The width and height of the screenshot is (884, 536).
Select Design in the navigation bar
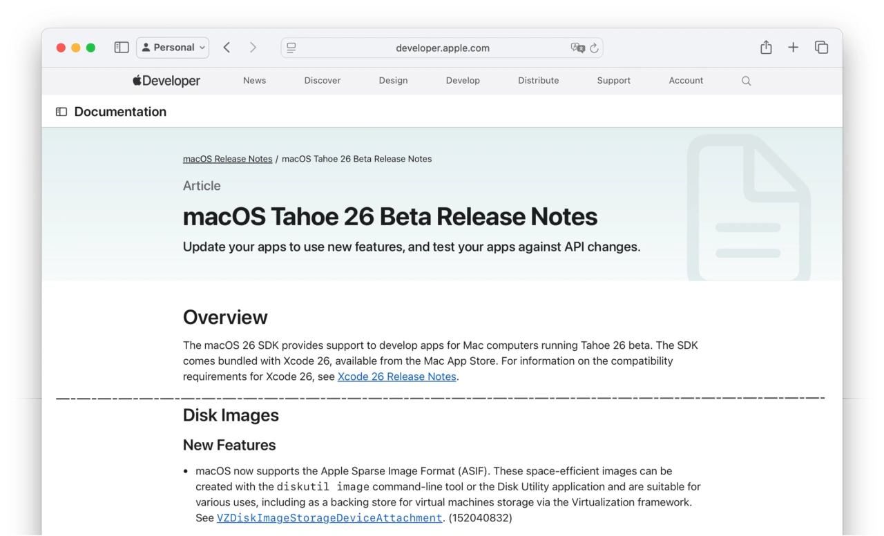393,81
